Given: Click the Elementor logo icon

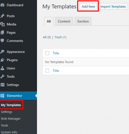Looking at the screenshot, I should tap(2, 96).
